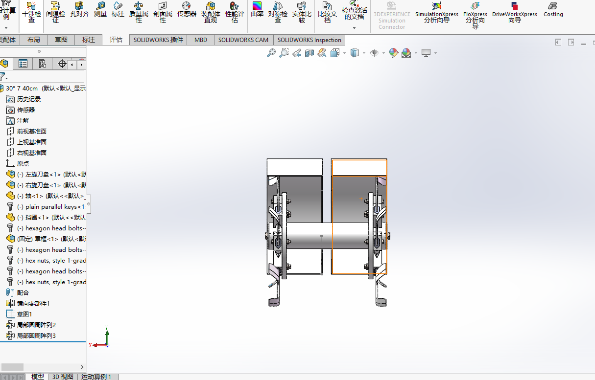Launch SimulationXpress analysis wizard
This screenshot has width=595, height=380.
coord(437,13)
